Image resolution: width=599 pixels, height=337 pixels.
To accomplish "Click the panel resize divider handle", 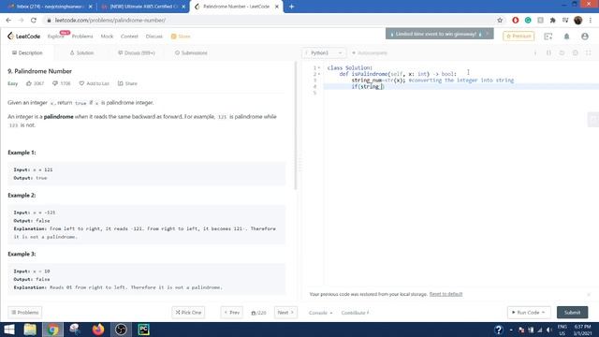I will (299, 165).
